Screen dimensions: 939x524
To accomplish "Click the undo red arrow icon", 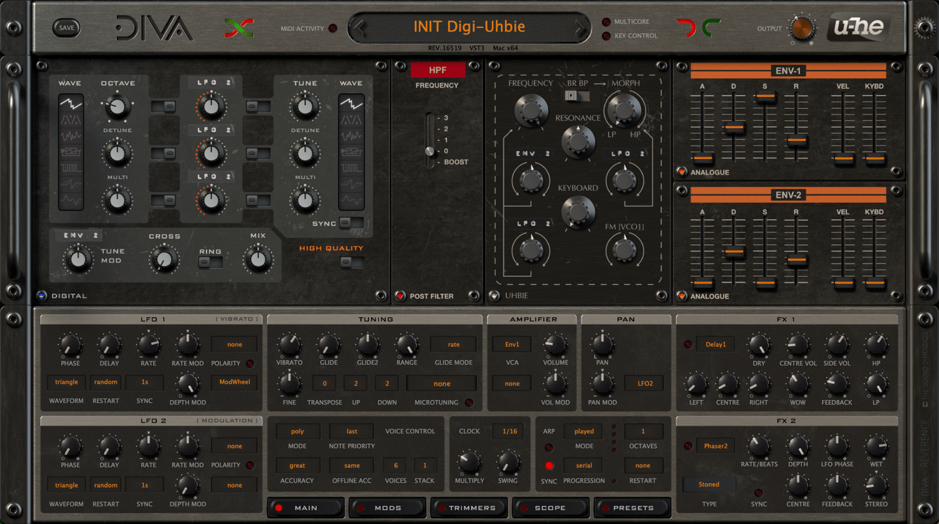I will click(x=686, y=28).
